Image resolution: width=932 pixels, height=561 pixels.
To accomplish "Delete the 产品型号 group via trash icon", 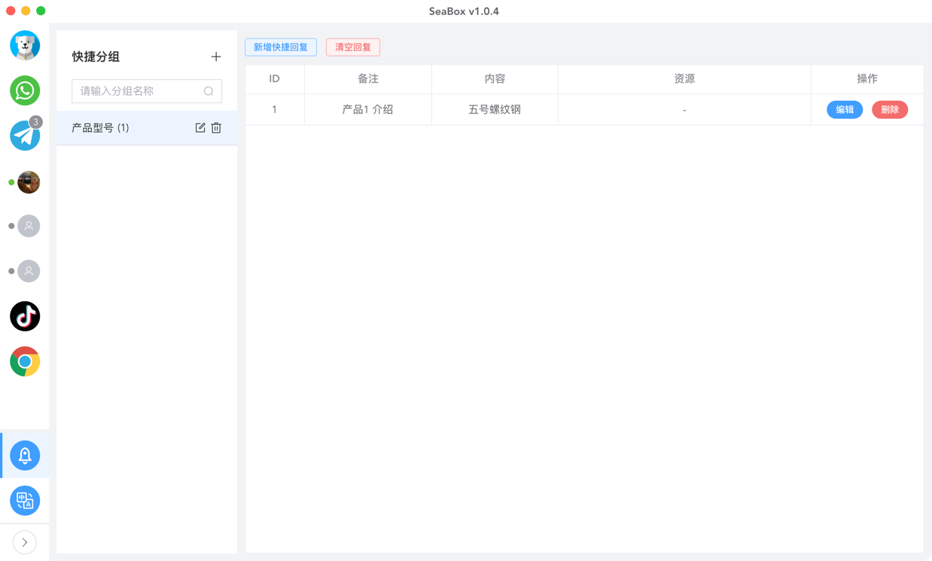I will click(216, 128).
